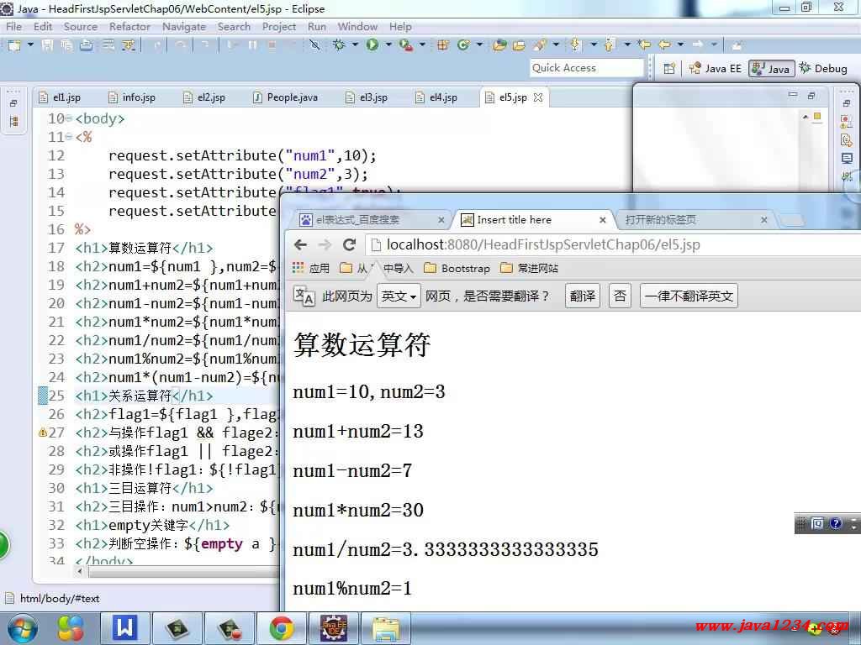The image size is (861, 645).
Task: Click the Debug bug icon in Eclipse toolbar
Action: pos(339,45)
